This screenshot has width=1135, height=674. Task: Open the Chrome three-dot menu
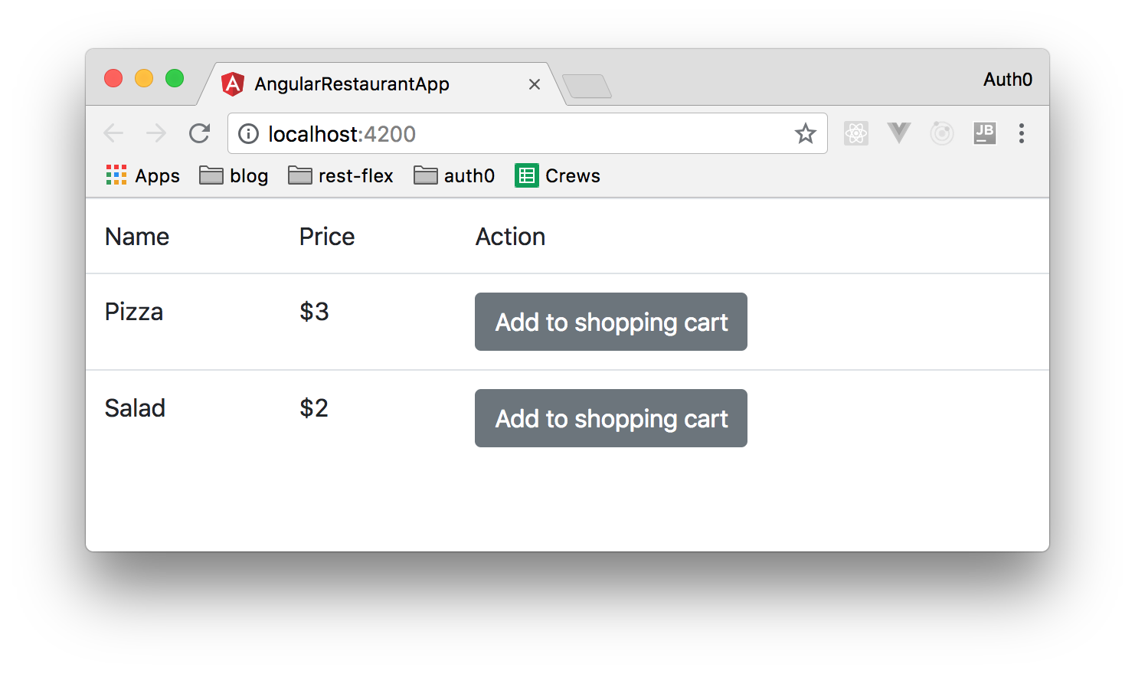coord(1021,133)
